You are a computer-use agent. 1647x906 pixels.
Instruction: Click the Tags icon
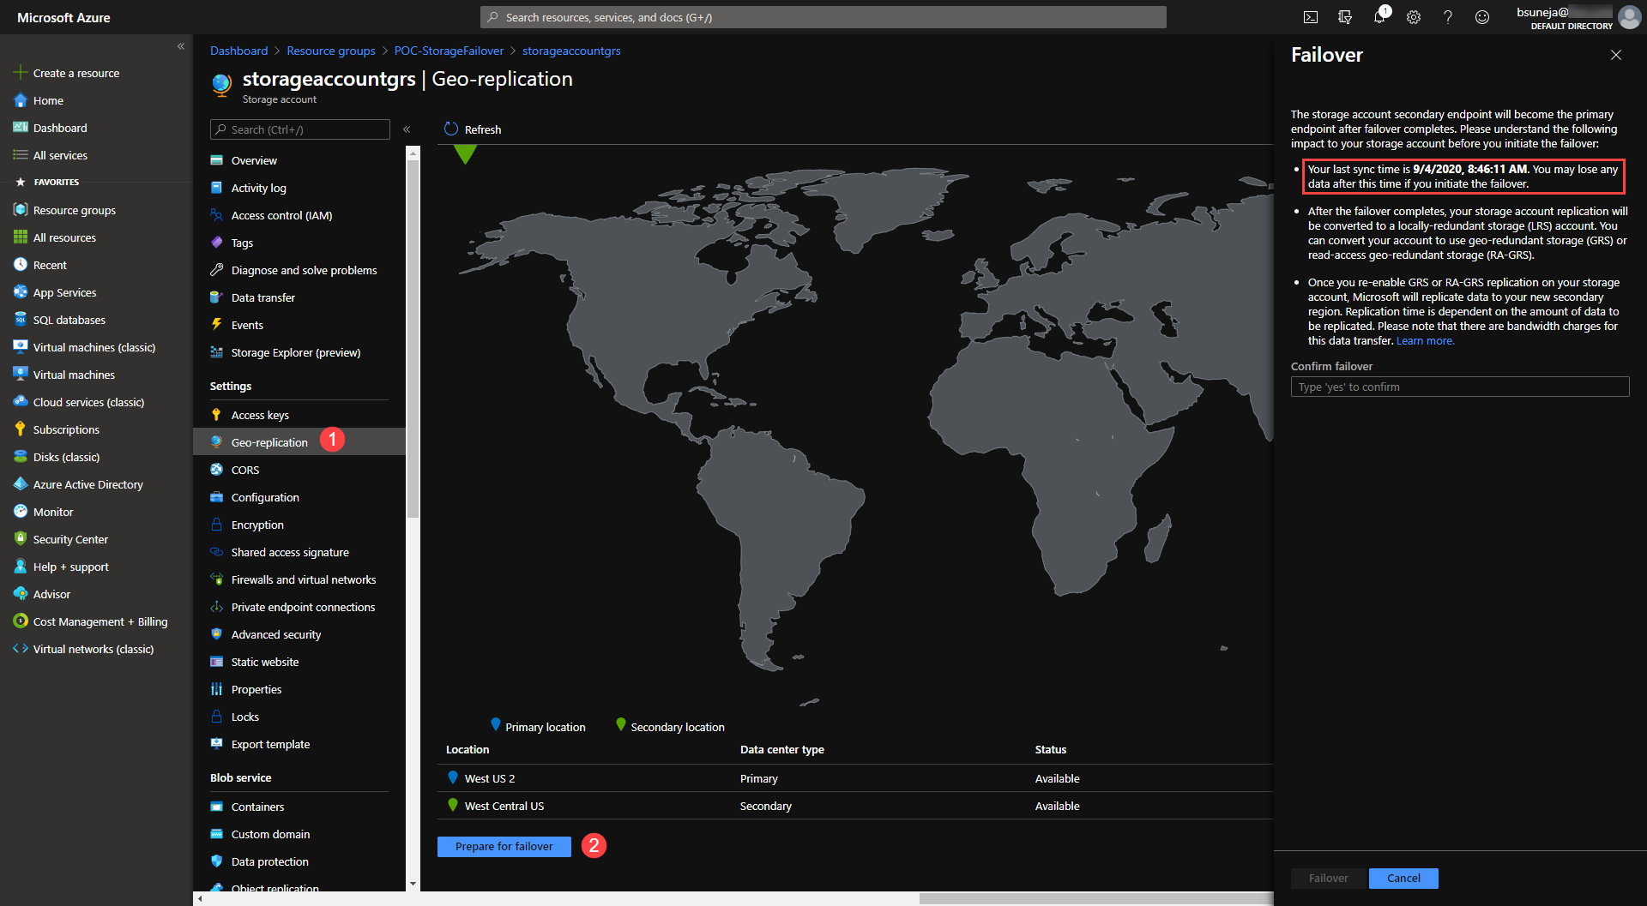[216, 243]
